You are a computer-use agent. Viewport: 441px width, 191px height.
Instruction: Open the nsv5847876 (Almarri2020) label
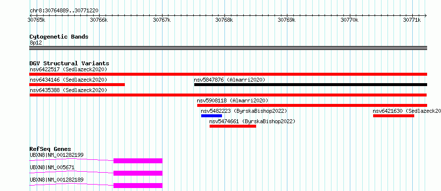(229, 80)
